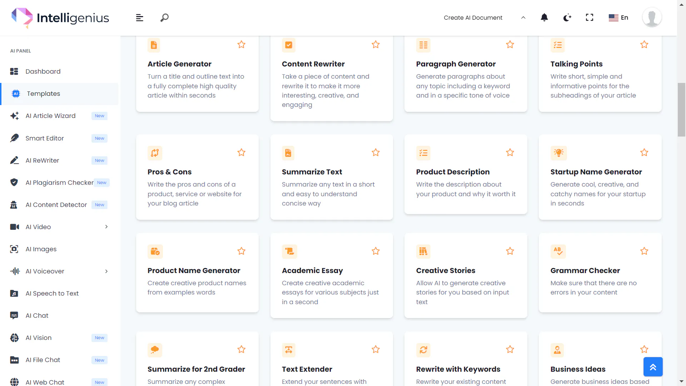Expand the Create AI Document dropdown
This screenshot has height=386, width=686.
[x=484, y=18]
